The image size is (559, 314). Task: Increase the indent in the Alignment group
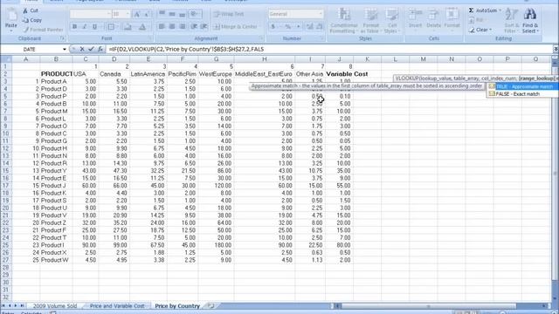(x=204, y=27)
